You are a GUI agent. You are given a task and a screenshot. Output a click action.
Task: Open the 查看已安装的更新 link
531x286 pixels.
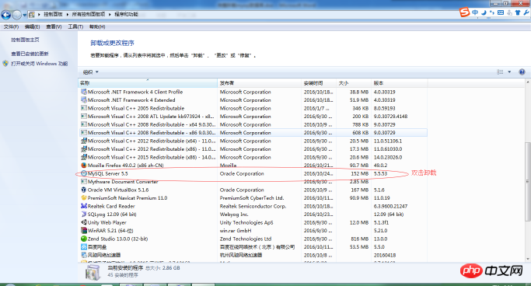pos(30,54)
